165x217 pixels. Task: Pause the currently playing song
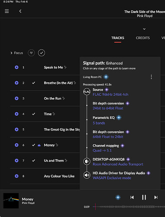[x=144, y=197]
